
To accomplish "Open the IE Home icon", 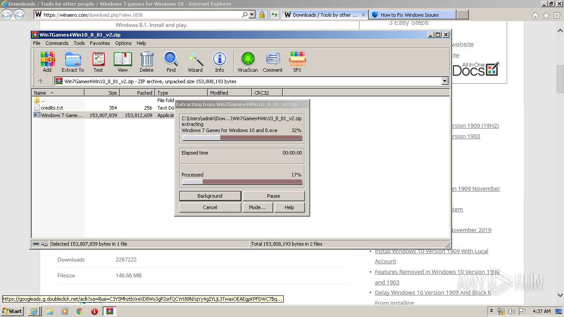I will 535,15.
